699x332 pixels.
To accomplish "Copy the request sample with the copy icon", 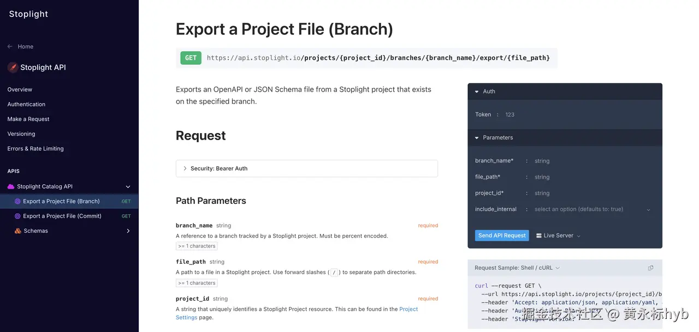I will [x=650, y=268].
